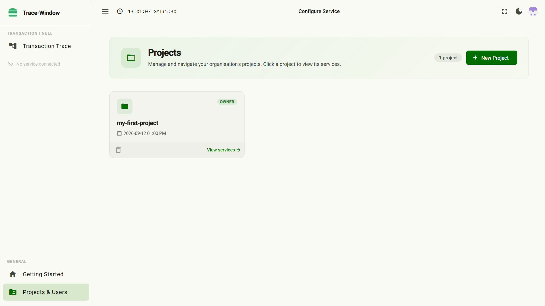Enter fullscreen mode
Image resolution: width=545 pixels, height=306 pixels.
505,11
